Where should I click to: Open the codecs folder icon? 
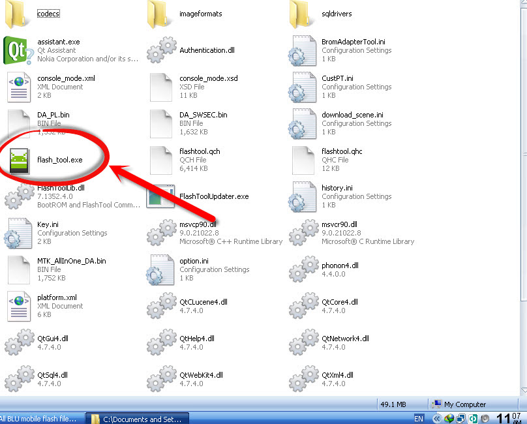[16, 14]
